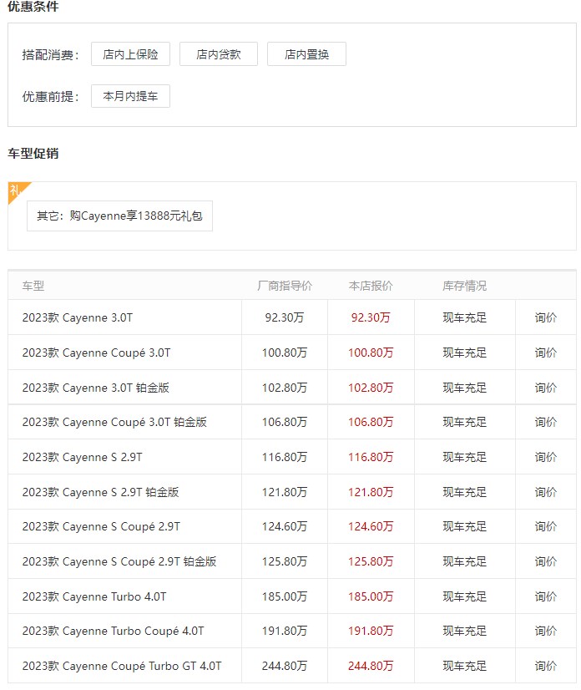Click red dealer price 116.80万
The image size is (581, 690).
click(371, 457)
